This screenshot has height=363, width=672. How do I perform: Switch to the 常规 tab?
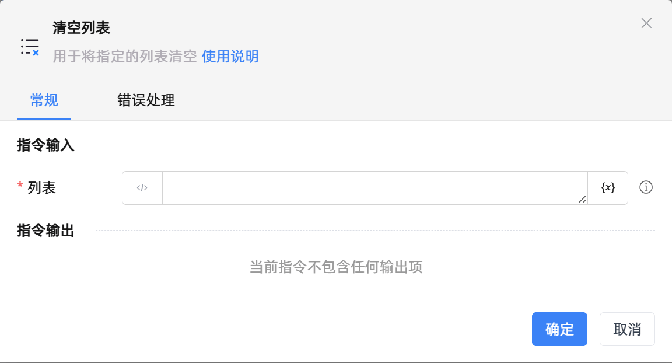pos(44,100)
